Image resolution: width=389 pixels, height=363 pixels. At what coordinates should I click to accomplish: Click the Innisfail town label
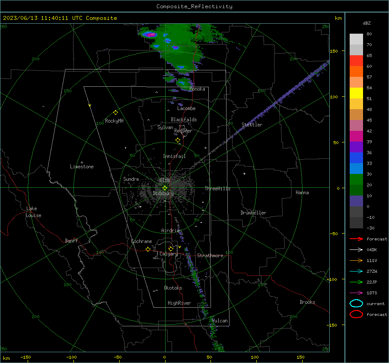174,156
